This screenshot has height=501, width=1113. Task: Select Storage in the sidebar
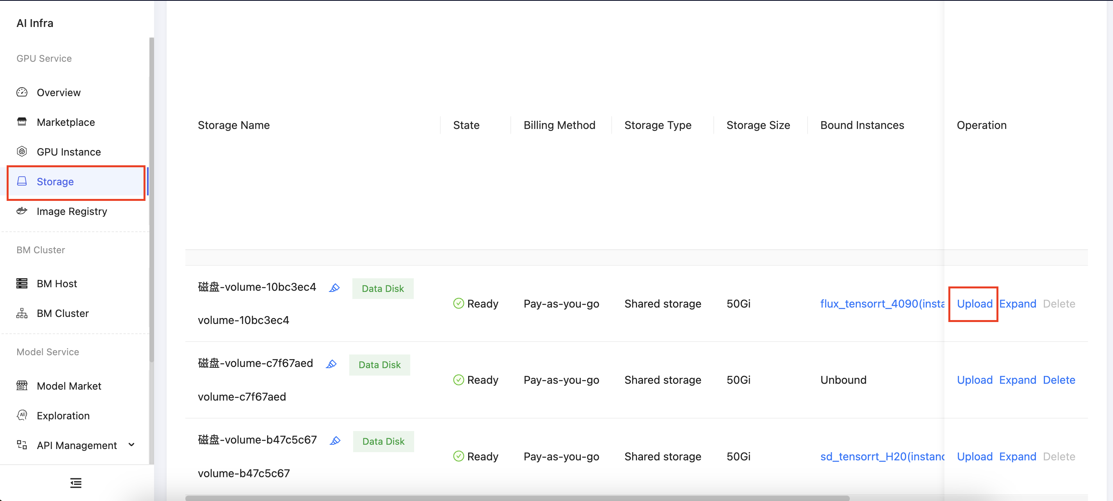[x=55, y=182]
